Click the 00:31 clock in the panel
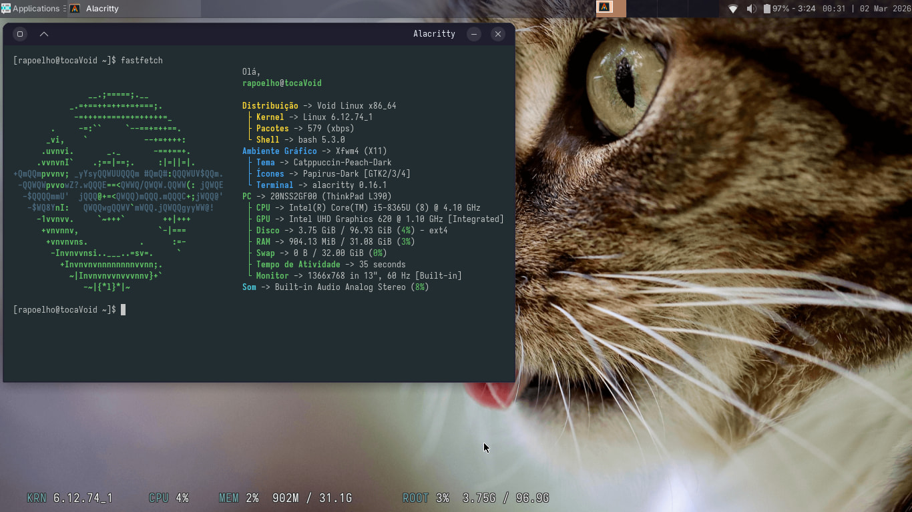The width and height of the screenshot is (912, 512). tap(834, 9)
